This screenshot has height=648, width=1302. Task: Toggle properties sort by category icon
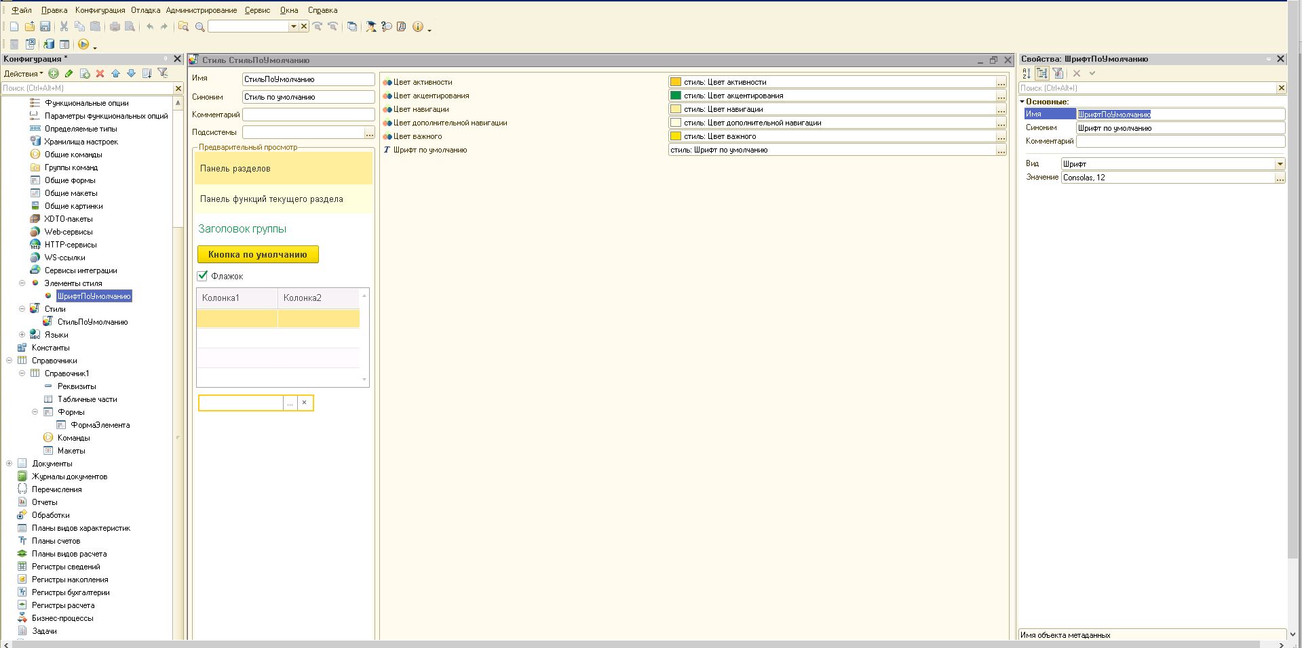(1042, 73)
